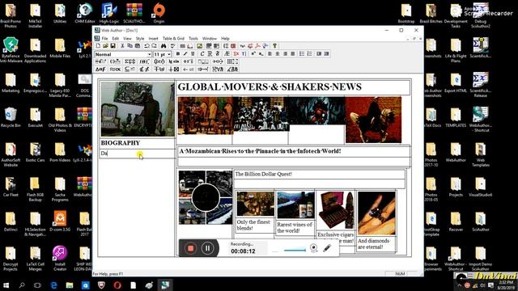This screenshot has height=291, width=518.
Task: Click the Insert image picture icon
Action: click(x=200, y=45)
